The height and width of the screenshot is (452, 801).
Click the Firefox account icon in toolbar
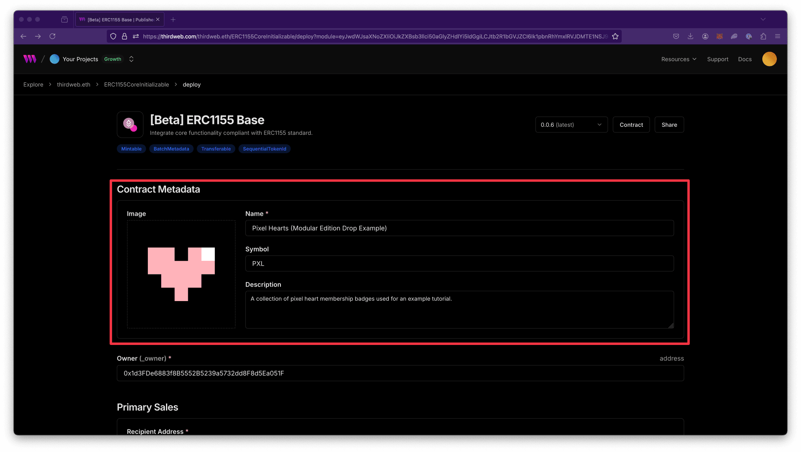point(705,36)
